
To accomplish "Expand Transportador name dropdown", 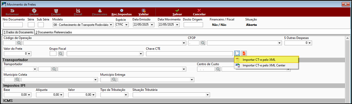I will pyautogui.click(x=184, y=69).
